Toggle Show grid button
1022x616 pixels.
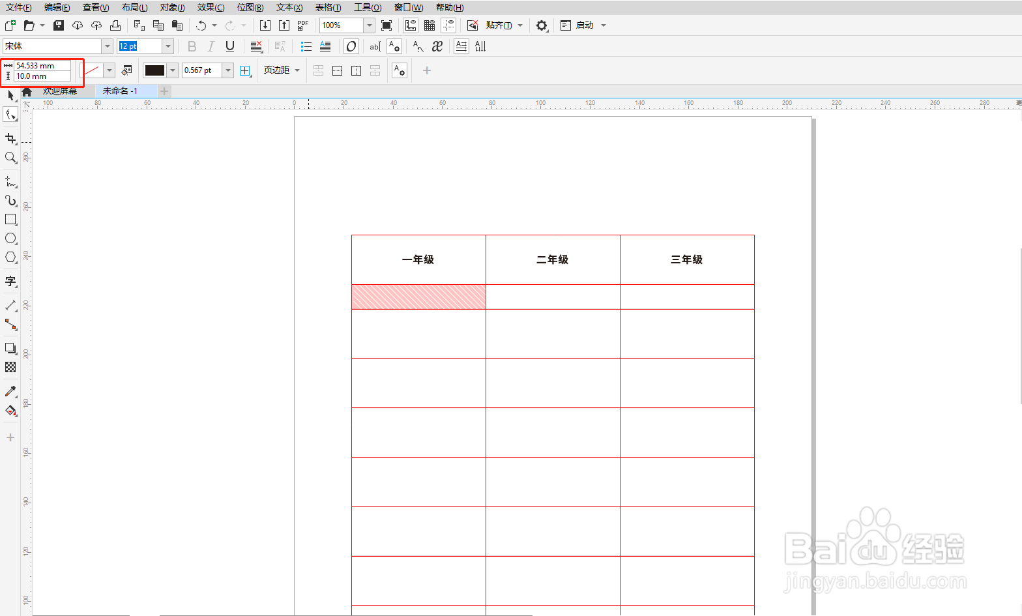[430, 25]
